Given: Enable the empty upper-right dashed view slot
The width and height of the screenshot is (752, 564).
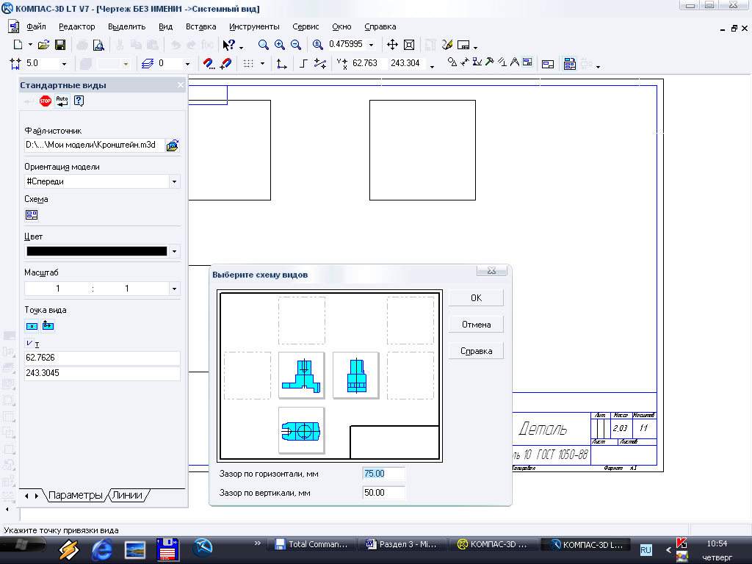Looking at the screenshot, I should 411,320.
